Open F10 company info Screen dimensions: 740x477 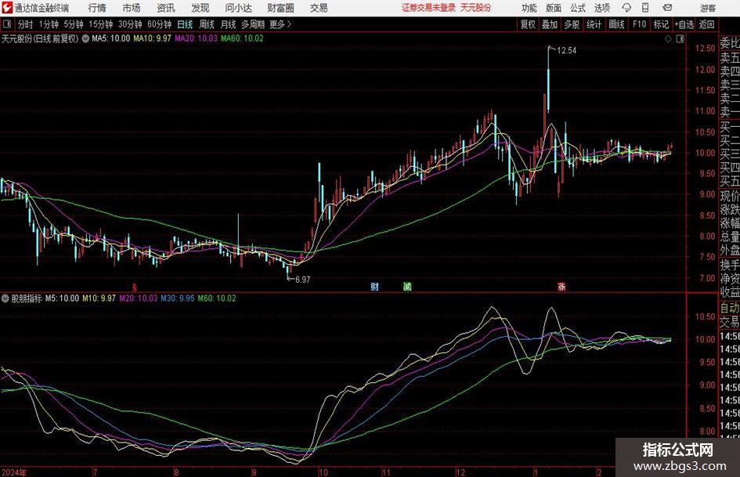639,24
